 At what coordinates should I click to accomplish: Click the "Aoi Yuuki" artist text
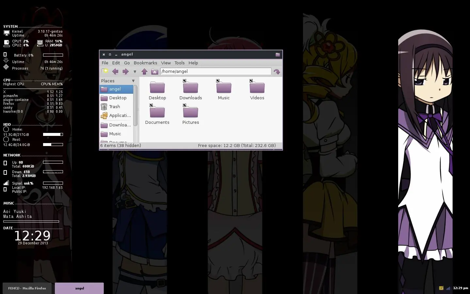pos(15,212)
